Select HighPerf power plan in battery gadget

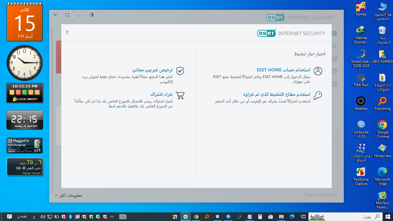coord(12,151)
